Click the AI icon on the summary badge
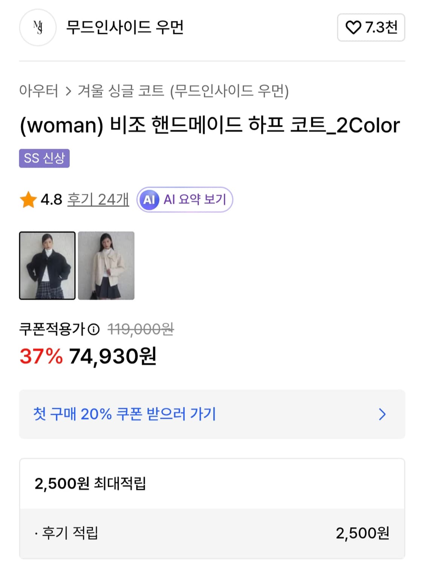This screenshot has height=566, width=424. click(150, 200)
